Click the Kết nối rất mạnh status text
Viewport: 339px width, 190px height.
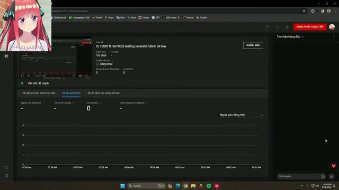click(x=39, y=83)
